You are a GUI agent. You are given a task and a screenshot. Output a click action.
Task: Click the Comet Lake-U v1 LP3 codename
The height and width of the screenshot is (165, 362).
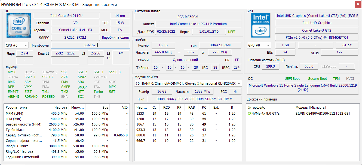tap(76, 30)
